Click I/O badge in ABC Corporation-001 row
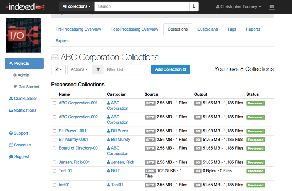 click(x=198, y=103)
